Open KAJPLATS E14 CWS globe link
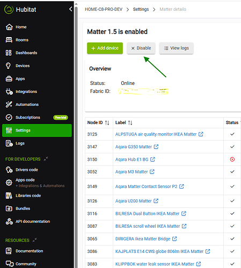 pyautogui.click(x=159, y=251)
